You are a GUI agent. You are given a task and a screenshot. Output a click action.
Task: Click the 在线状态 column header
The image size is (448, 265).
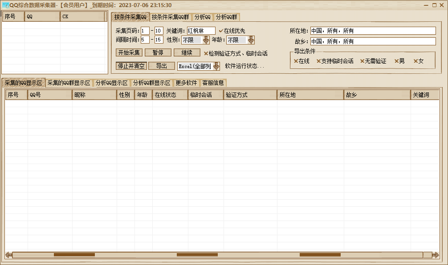point(170,95)
